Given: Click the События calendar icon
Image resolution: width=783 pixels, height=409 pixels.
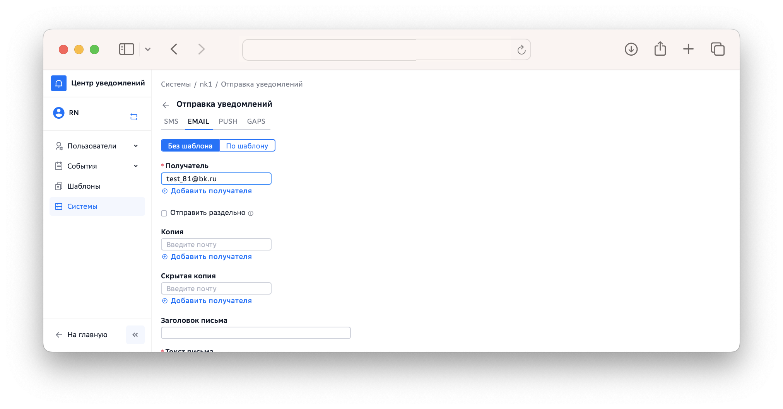Looking at the screenshot, I should (x=59, y=166).
